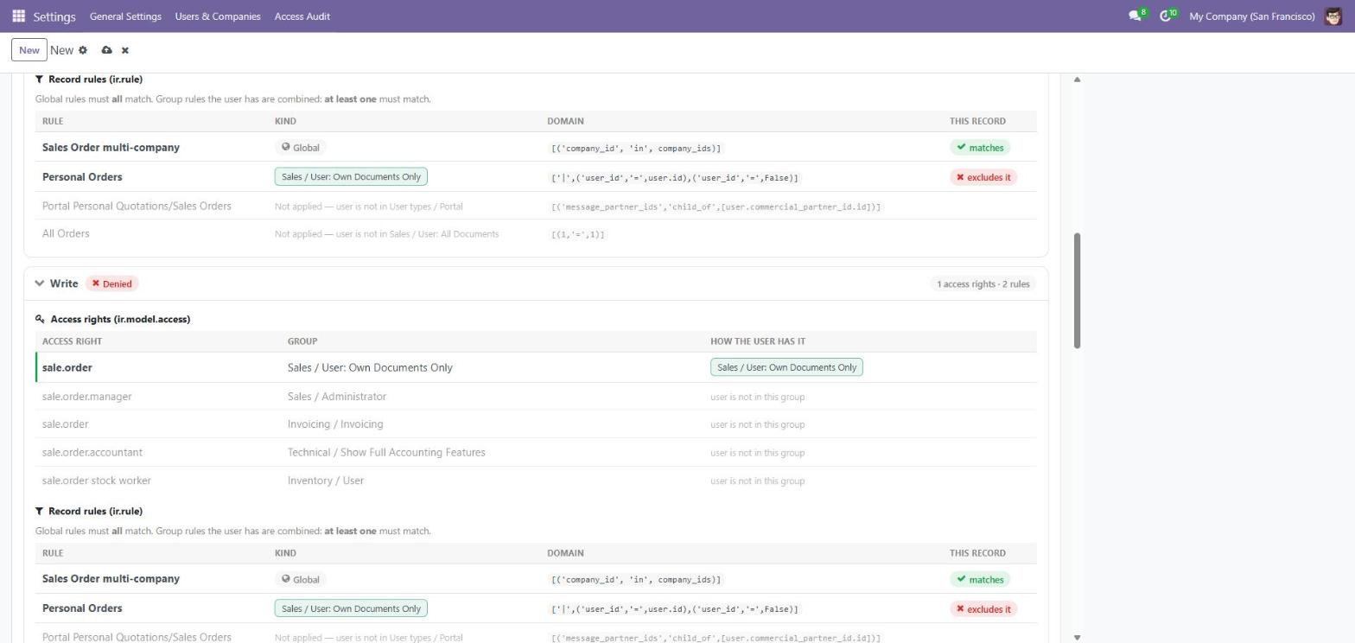Open the My Company (San Francisco) switcher
1355x643 pixels.
[1252, 16]
